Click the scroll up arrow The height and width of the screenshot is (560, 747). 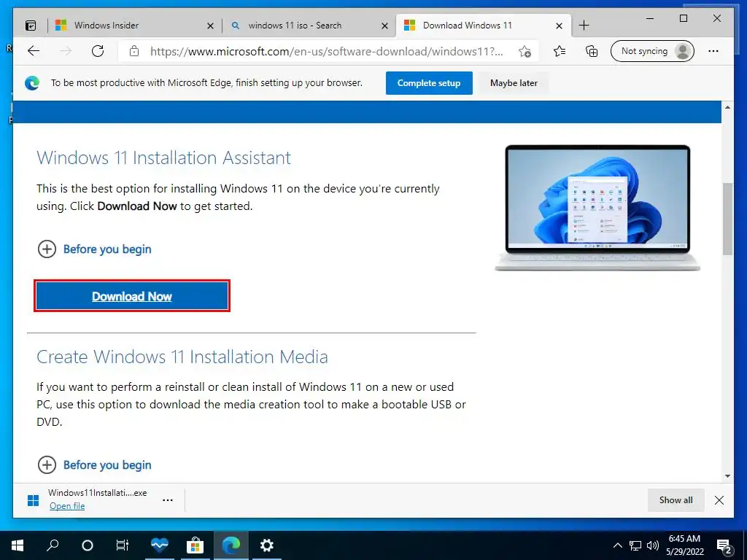click(x=727, y=107)
